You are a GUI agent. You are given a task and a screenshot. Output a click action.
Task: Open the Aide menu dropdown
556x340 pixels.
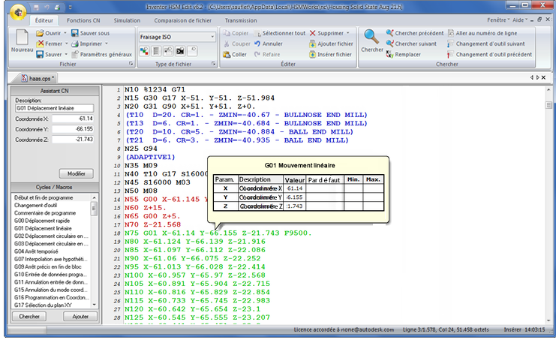click(x=520, y=20)
